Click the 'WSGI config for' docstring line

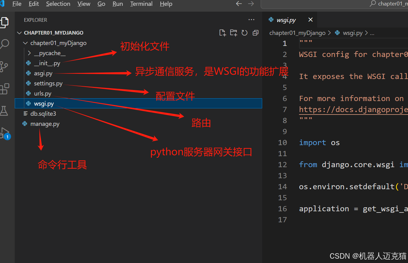coord(353,54)
